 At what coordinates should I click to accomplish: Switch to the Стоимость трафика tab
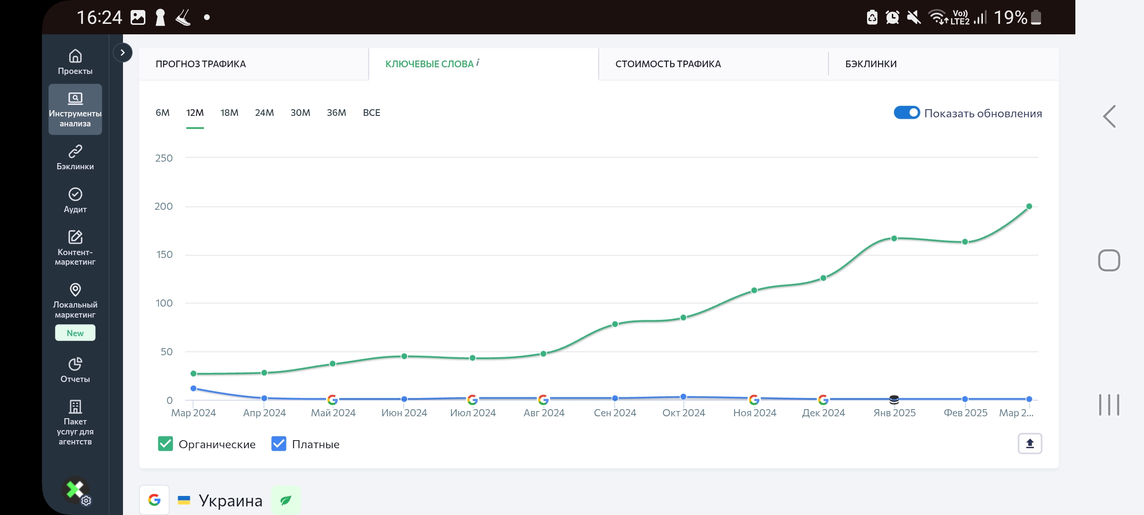(x=668, y=64)
